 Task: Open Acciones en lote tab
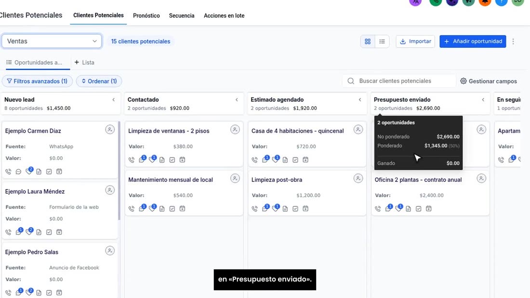(x=224, y=15)
